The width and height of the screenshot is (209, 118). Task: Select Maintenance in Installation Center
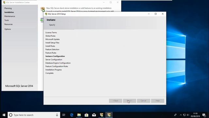click(x=10, y=16)
